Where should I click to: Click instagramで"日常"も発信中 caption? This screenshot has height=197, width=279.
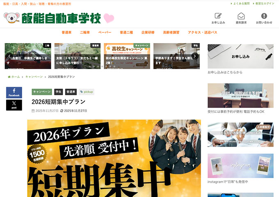[228, 182]
